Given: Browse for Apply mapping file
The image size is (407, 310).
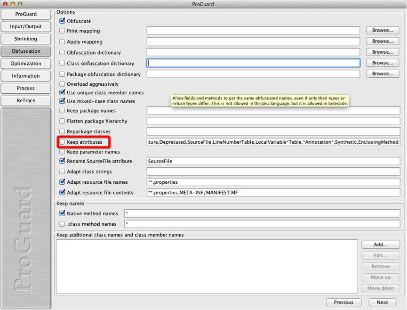Looking at the screenshot, I should [x=383, y=41].
